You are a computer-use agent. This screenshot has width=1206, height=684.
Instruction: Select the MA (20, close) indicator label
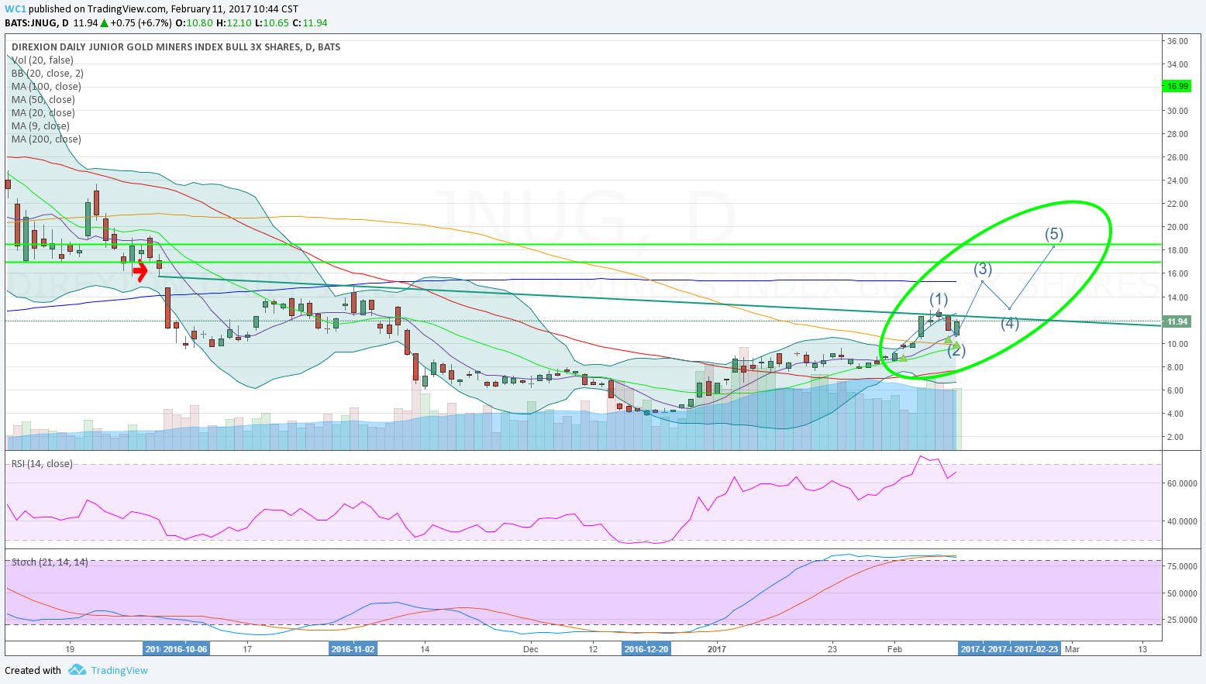click(x=43, y=113)
